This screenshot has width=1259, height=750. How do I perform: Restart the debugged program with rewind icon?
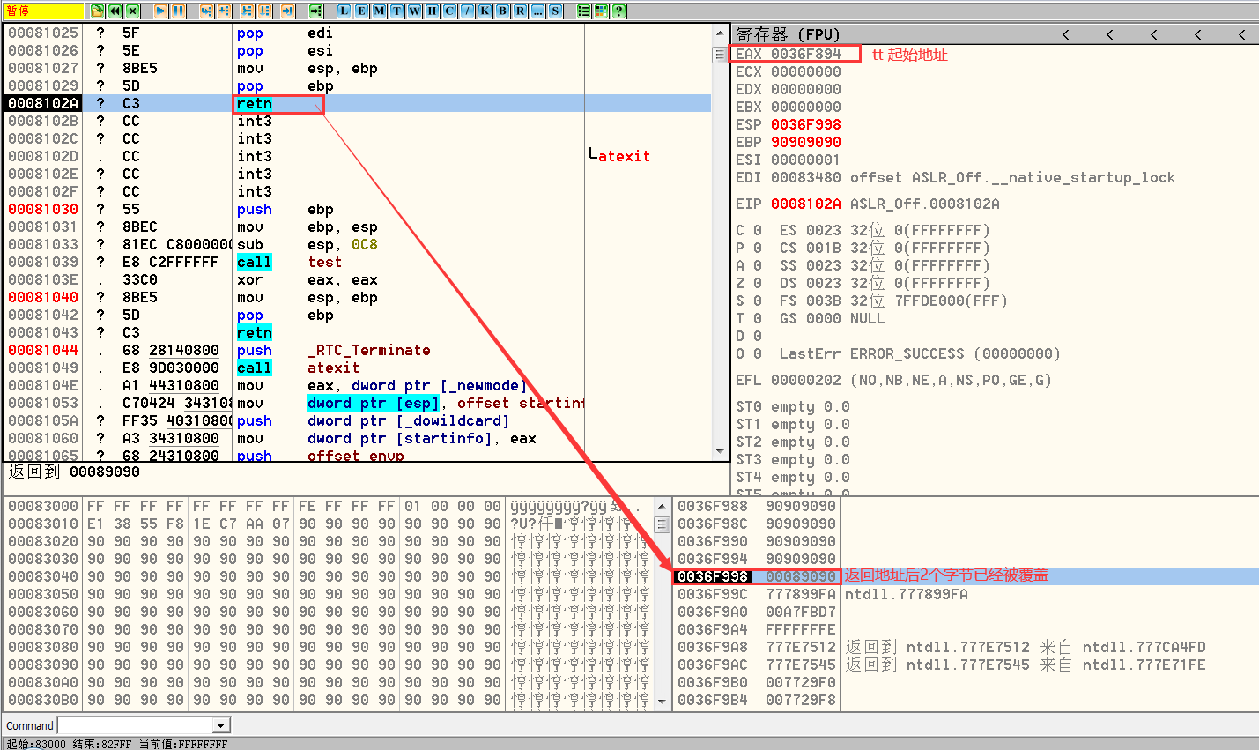pyautogui.click(x=115, y=11)
